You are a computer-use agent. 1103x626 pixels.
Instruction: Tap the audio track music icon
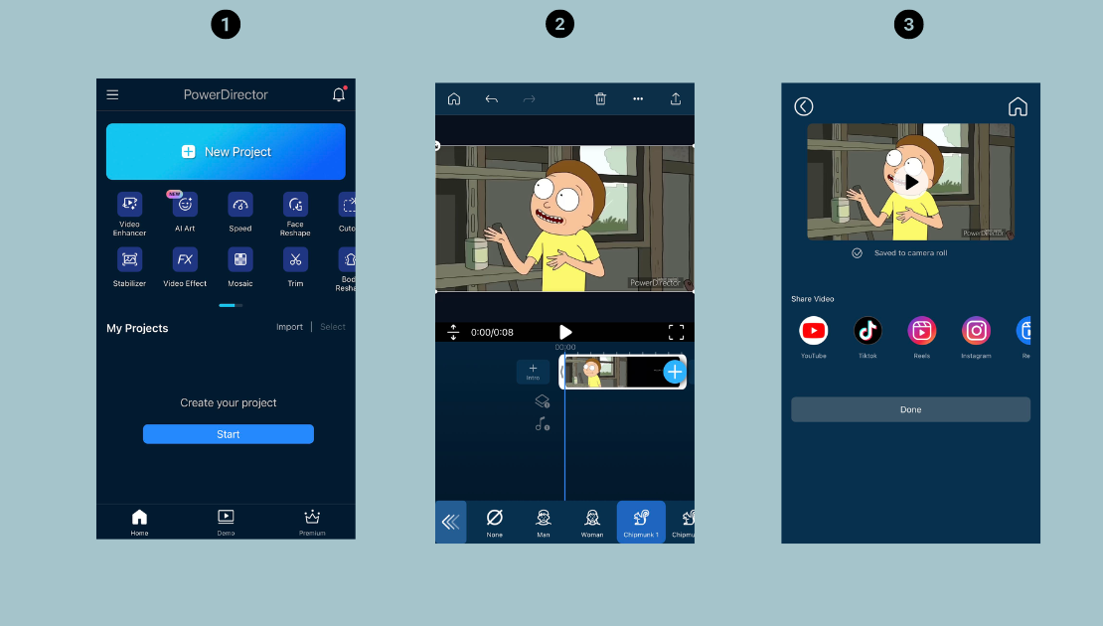click(x=542, y=424)
